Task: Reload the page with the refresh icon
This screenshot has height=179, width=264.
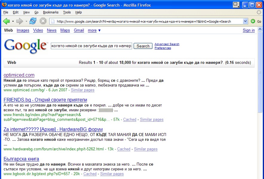Action: (x=33, y=21)
